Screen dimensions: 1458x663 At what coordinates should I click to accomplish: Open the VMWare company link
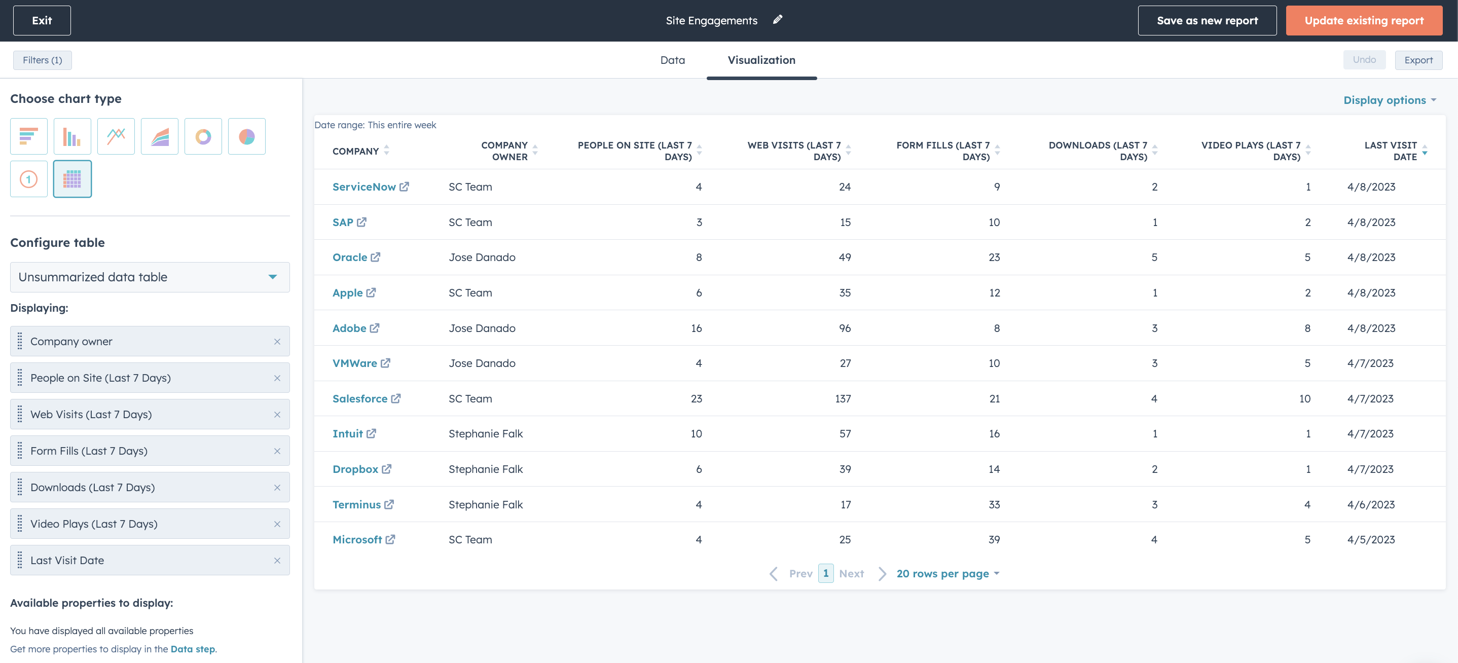click(x=354, y=363)
